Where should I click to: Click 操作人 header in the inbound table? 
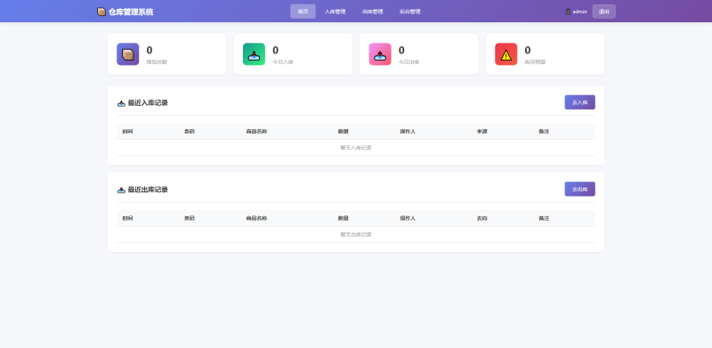[408, 132]
